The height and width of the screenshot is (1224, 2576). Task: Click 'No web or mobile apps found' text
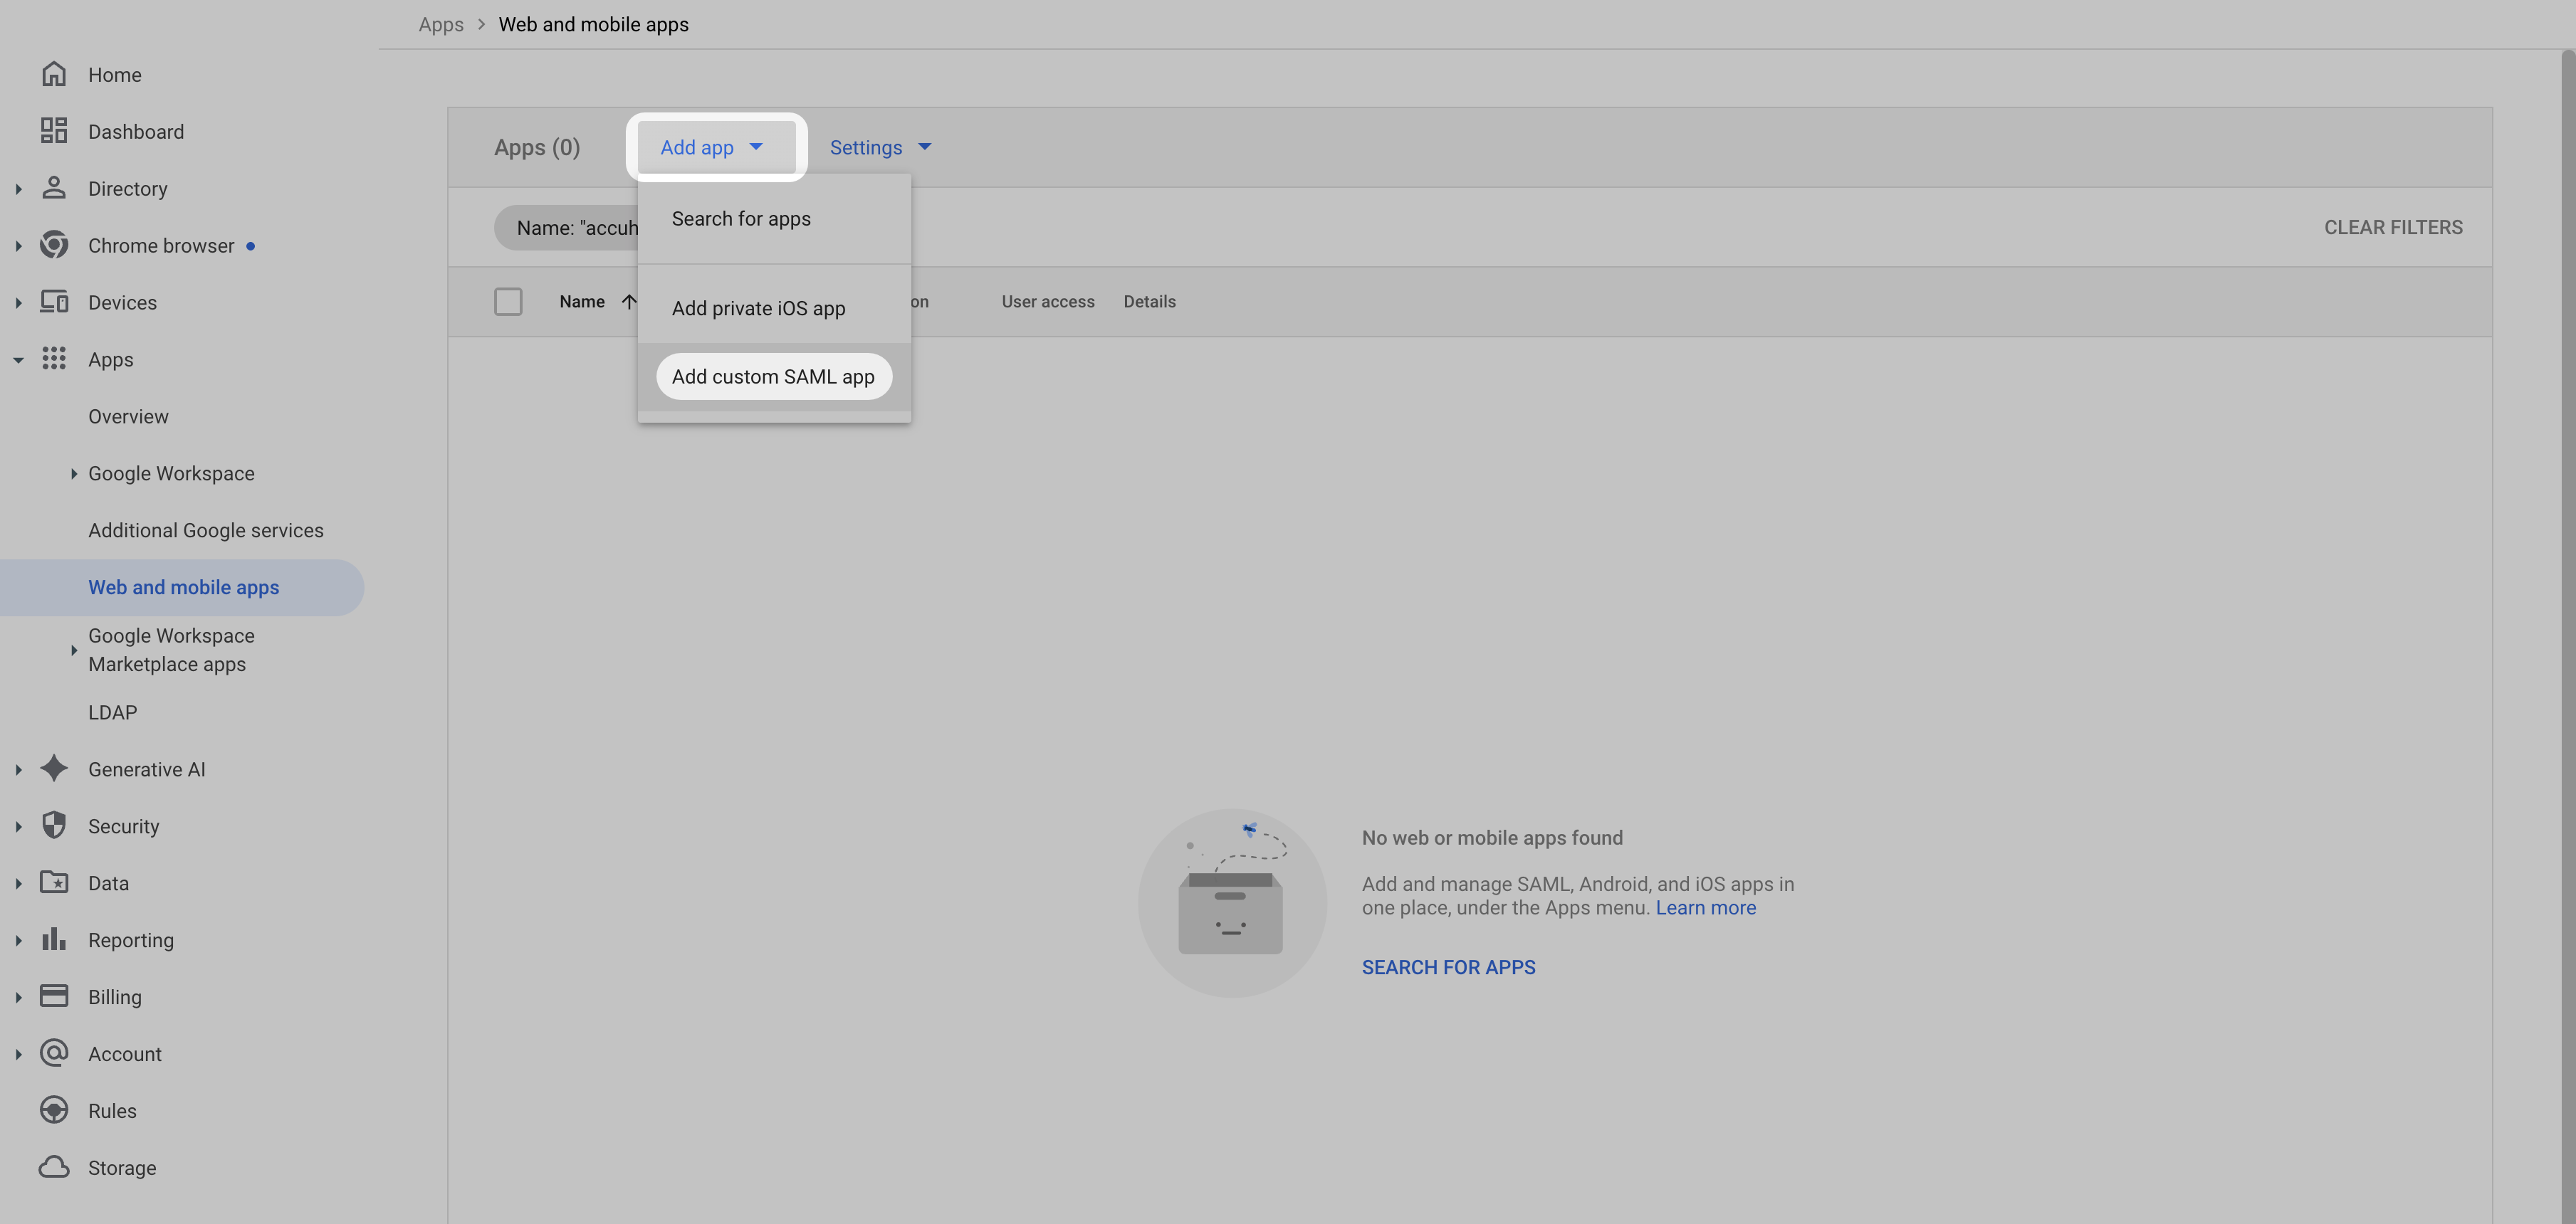(1492, 838)
